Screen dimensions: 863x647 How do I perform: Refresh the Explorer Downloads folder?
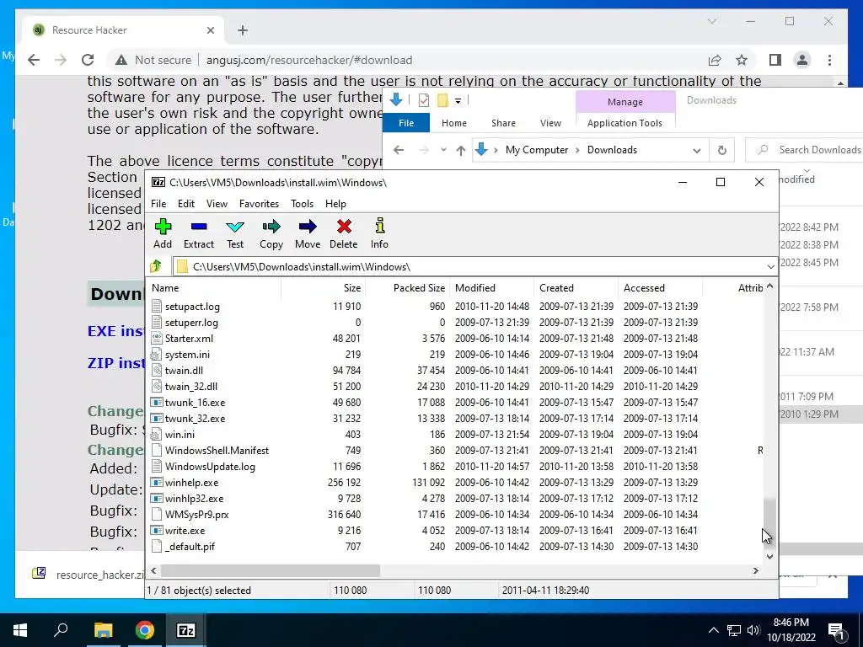[722, 150]
